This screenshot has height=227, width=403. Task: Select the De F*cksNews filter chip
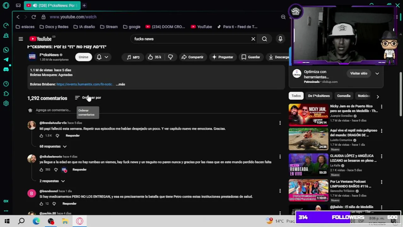tap(319, 96)
